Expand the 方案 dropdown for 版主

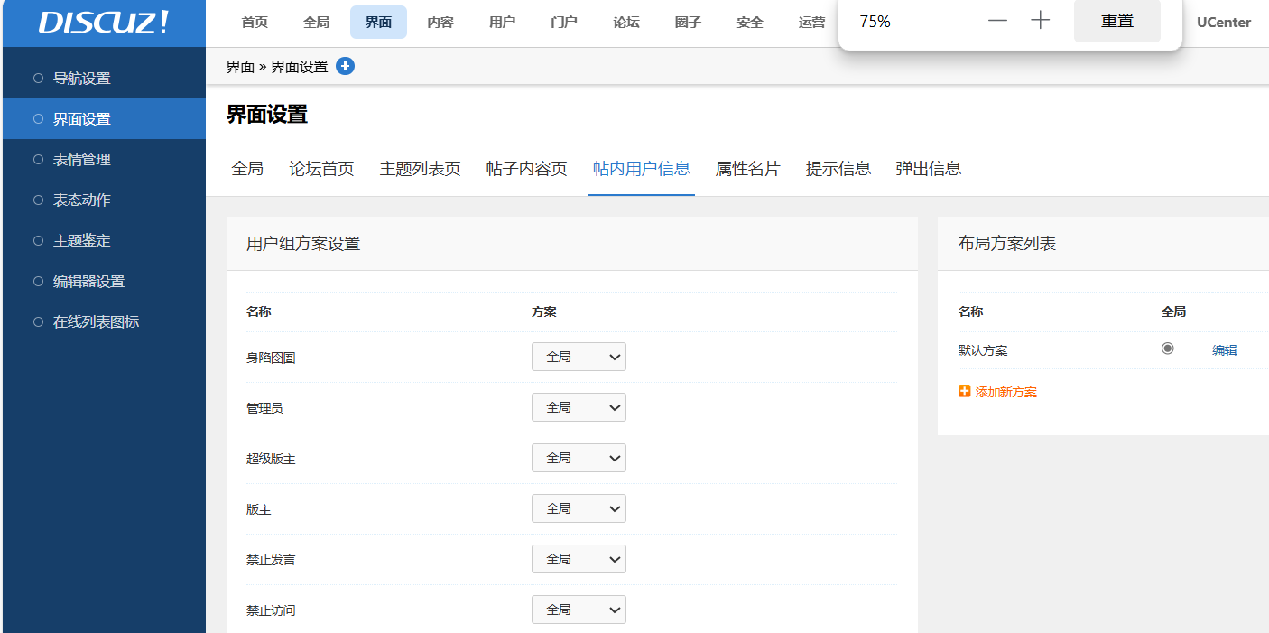point(579,508)
